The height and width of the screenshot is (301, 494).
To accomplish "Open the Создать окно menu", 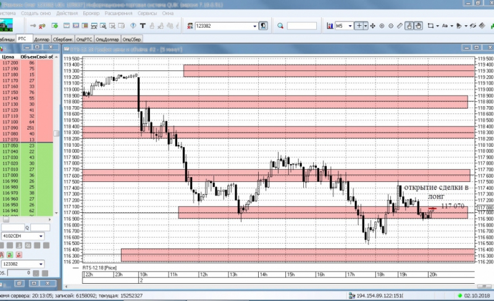I will pos(36,13).
